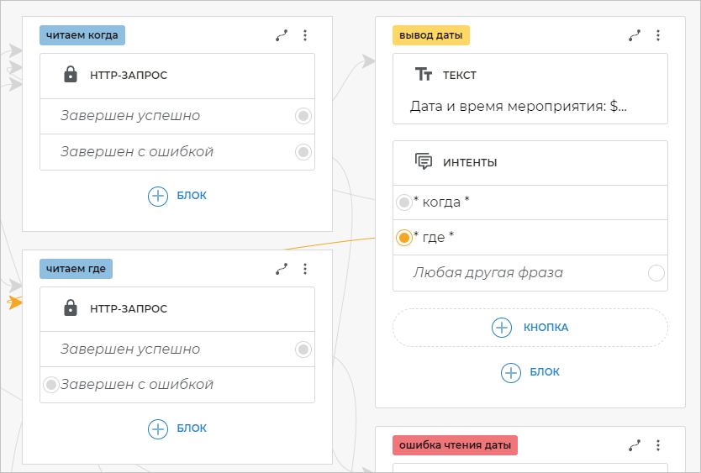Click the connection icon on 'читаем где' card

[x=282, y=269]
